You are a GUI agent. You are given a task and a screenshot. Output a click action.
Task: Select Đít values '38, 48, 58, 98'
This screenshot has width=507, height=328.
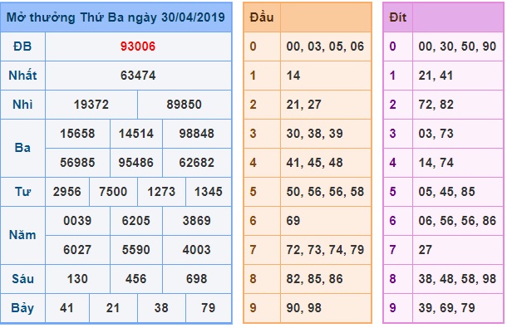pyautogui.click(x=457, y=279)
